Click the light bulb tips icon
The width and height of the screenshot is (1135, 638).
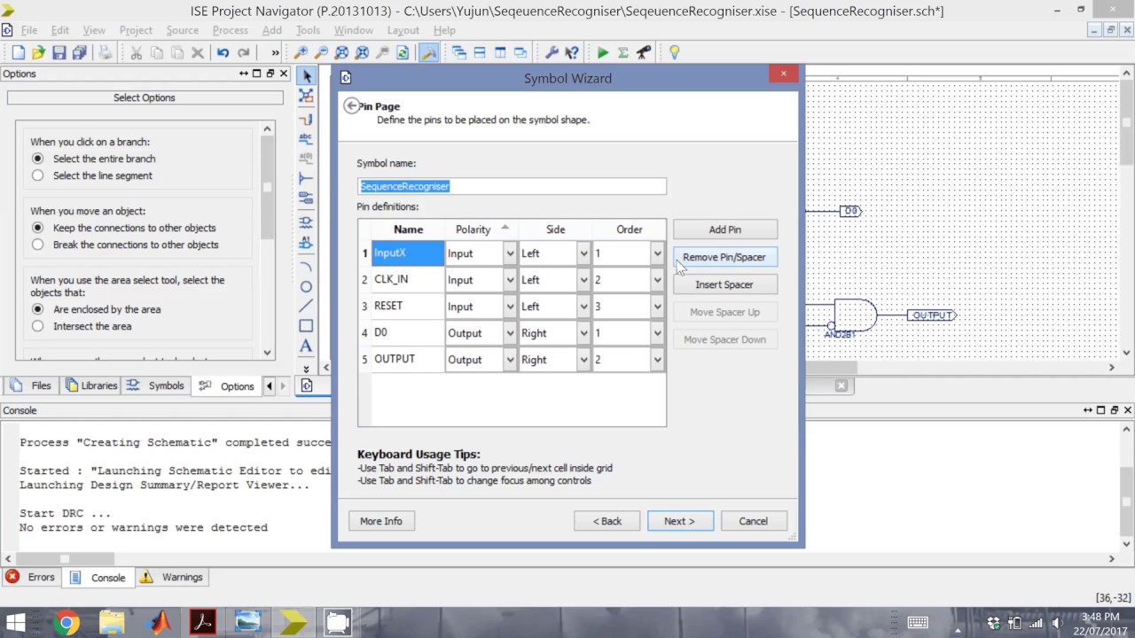click(x=674, y=53)
